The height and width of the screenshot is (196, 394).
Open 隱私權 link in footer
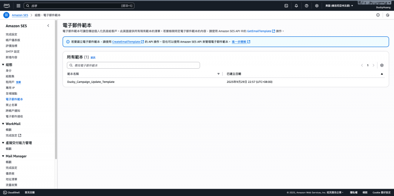(x=354, y=193)
